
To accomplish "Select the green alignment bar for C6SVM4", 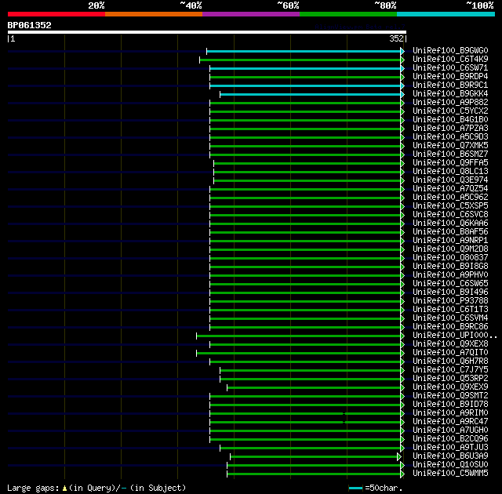I will (305, 318).
